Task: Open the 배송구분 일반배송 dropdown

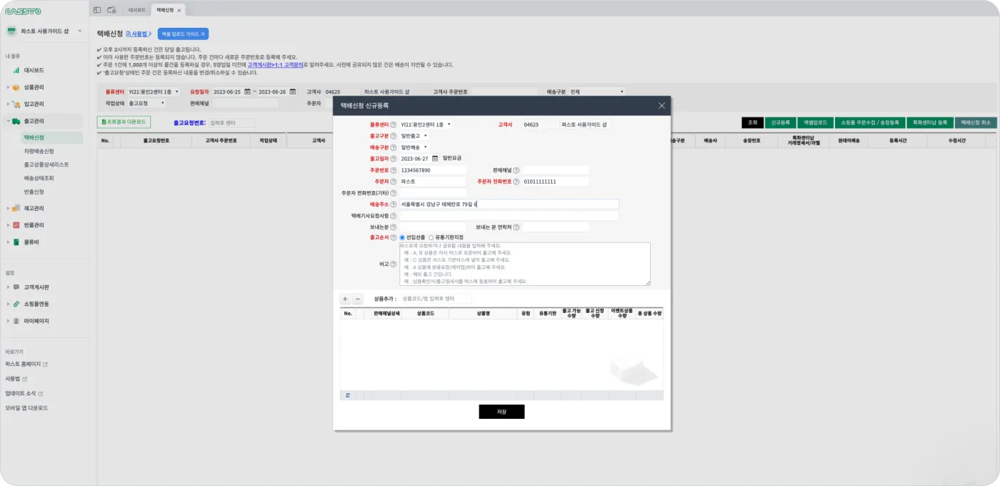Action: (x=414, y=147)
